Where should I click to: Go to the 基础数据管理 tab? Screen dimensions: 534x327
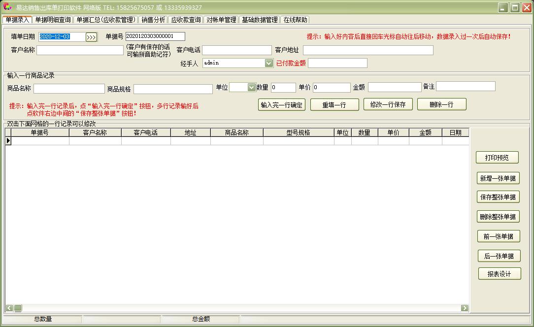260,20
